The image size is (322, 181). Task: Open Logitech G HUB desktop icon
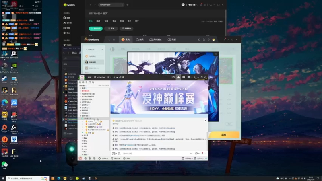pyautogui.click(x=14, y=129)
